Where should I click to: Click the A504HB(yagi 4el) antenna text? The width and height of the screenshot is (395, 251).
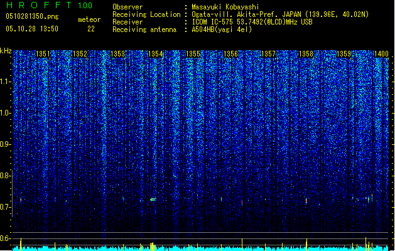[x=222, y=29]
